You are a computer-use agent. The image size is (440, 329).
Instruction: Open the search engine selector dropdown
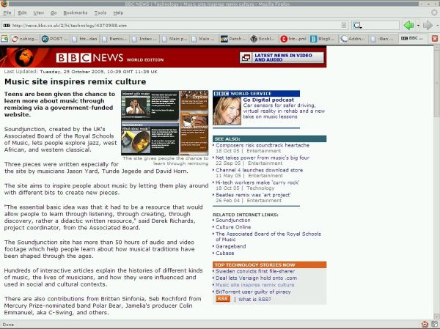(357, 26)
